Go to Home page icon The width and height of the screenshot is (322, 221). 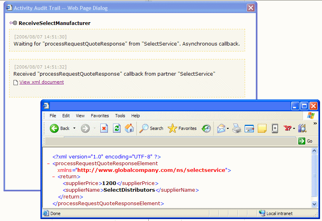coord(129,128)
